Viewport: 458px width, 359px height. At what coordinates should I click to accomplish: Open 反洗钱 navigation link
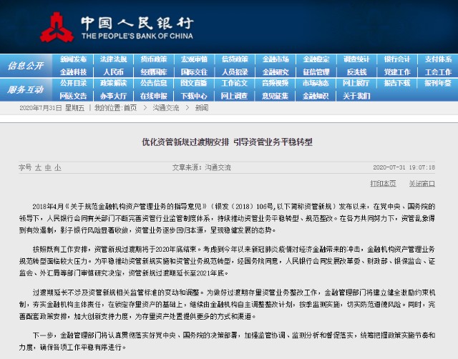(356, 72)
